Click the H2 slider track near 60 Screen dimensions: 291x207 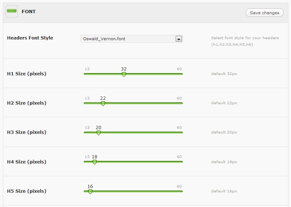pos(179,103)
